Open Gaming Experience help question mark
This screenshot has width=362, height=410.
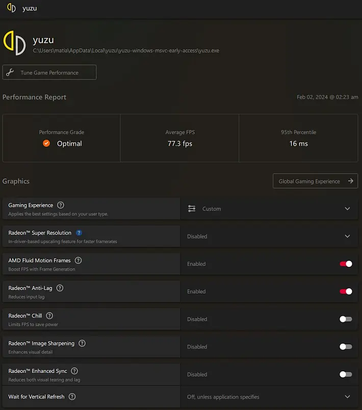pos(61,205)
